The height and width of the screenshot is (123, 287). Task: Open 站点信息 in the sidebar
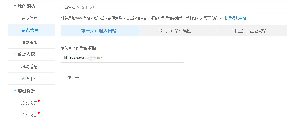tap(30, 18)
